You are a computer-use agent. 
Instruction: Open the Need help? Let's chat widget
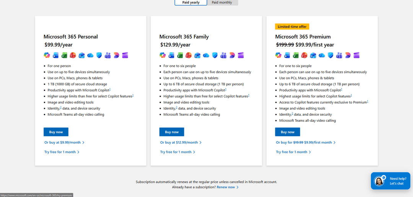click(x=390, y=181)
